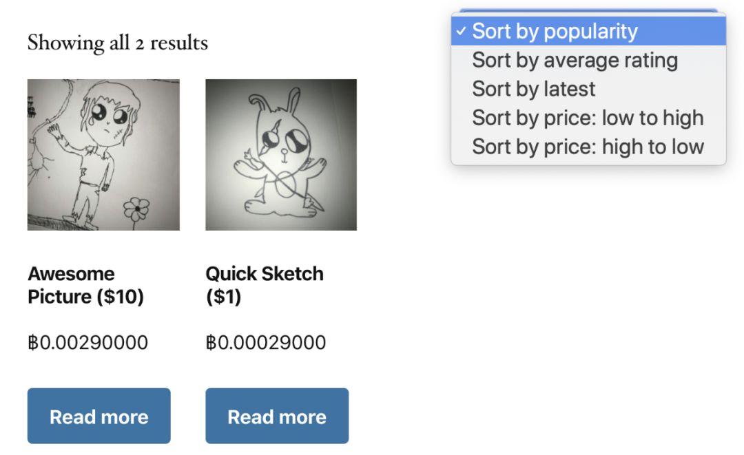Click checkmark beside Sort by popularity
The height and width of the screenshot is (455, 744).
coord(461,31)
